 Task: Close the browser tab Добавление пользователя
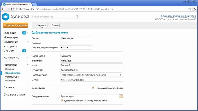(29, 4)
